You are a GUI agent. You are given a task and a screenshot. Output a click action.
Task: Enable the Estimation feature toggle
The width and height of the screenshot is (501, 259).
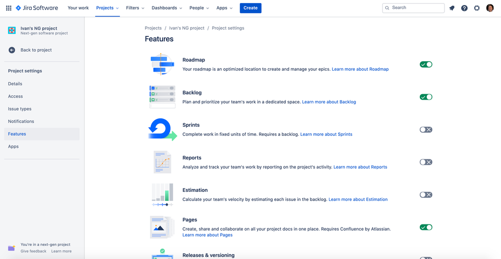tap(426, 194)
